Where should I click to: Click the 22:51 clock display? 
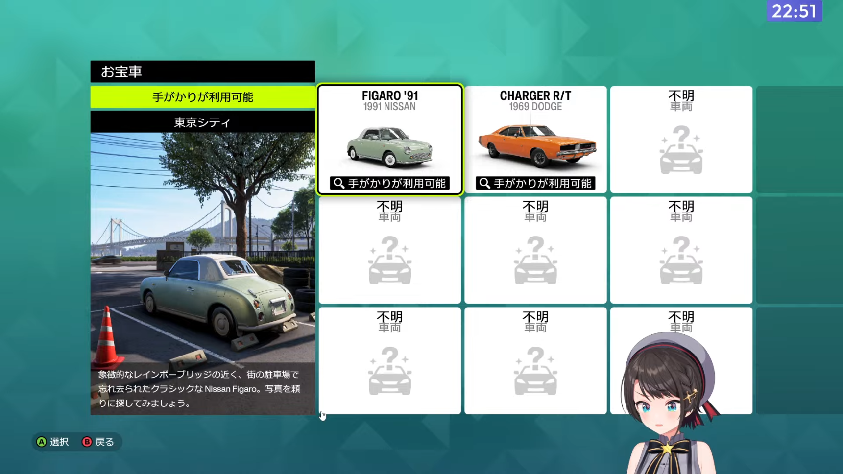tap(794, 11)
